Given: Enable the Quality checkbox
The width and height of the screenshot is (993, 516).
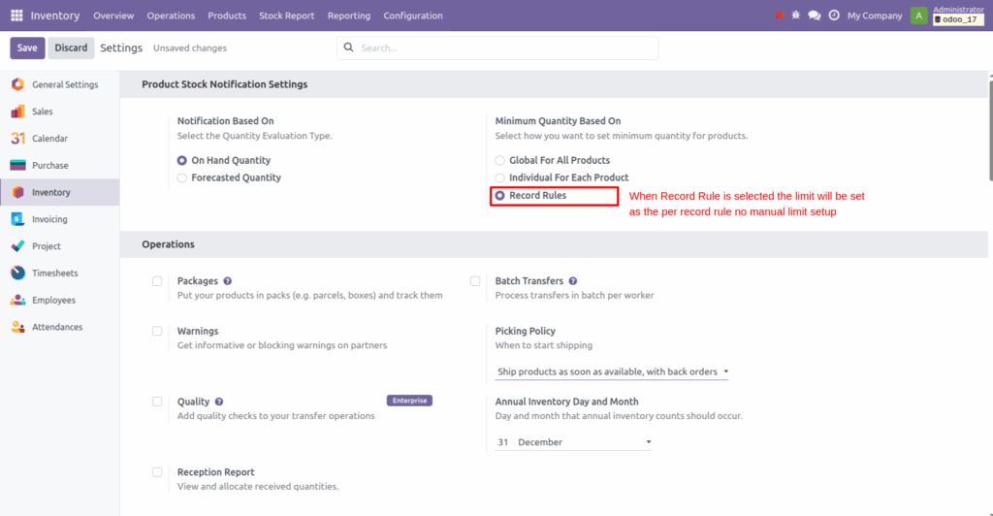Looking at the screenshot, I should (157, 402).
